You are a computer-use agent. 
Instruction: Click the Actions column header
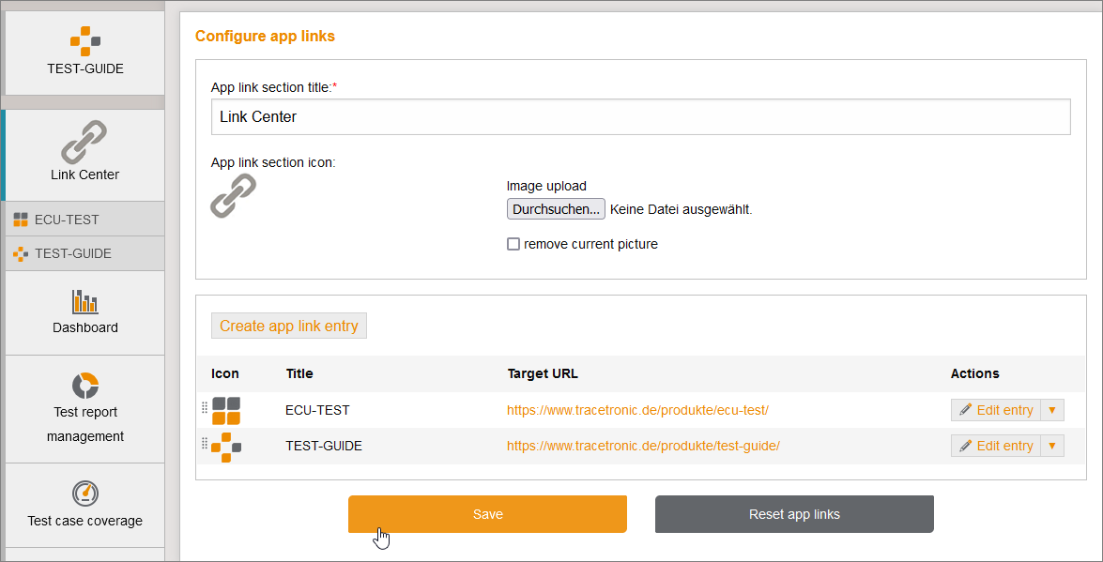(975, 373)
